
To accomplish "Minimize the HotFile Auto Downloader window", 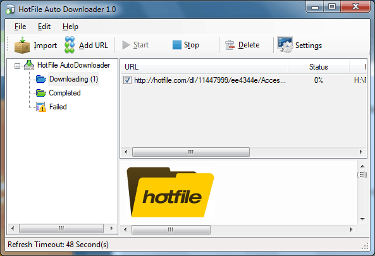I will 315,7.
